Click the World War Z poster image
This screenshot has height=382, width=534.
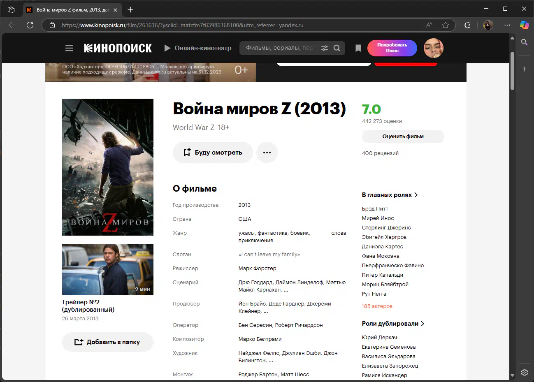pos(108,167)
